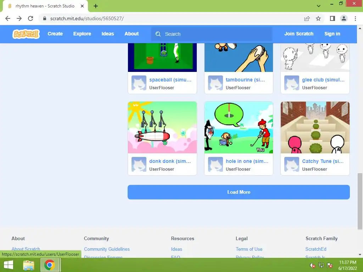Open spaceball project thumbnail
Viewport: 363px width, 272px height.
(162, 58)
